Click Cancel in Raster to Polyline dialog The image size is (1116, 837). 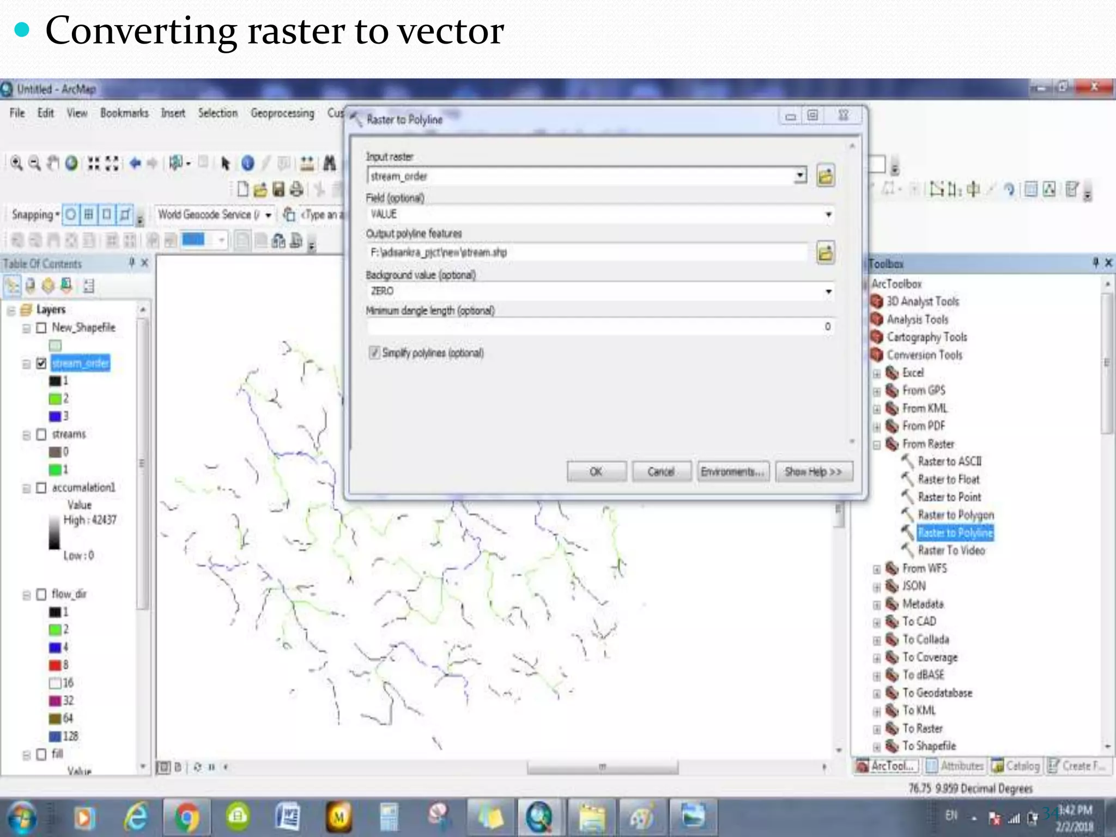coord(661,471)
